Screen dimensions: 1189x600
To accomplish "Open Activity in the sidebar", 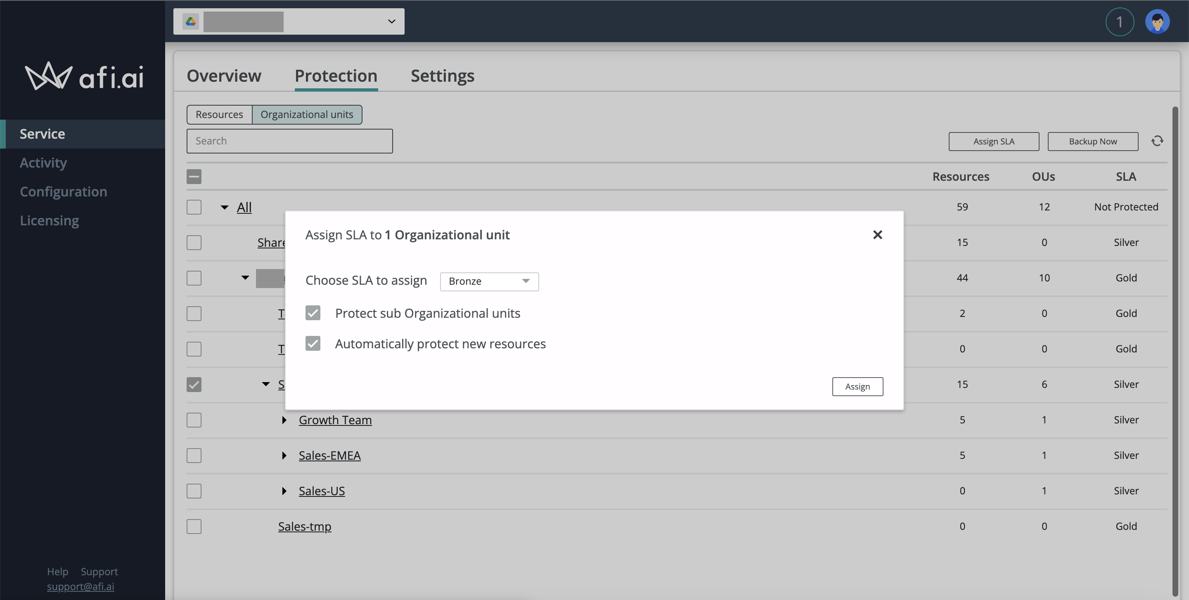I will tap(43, 163).
